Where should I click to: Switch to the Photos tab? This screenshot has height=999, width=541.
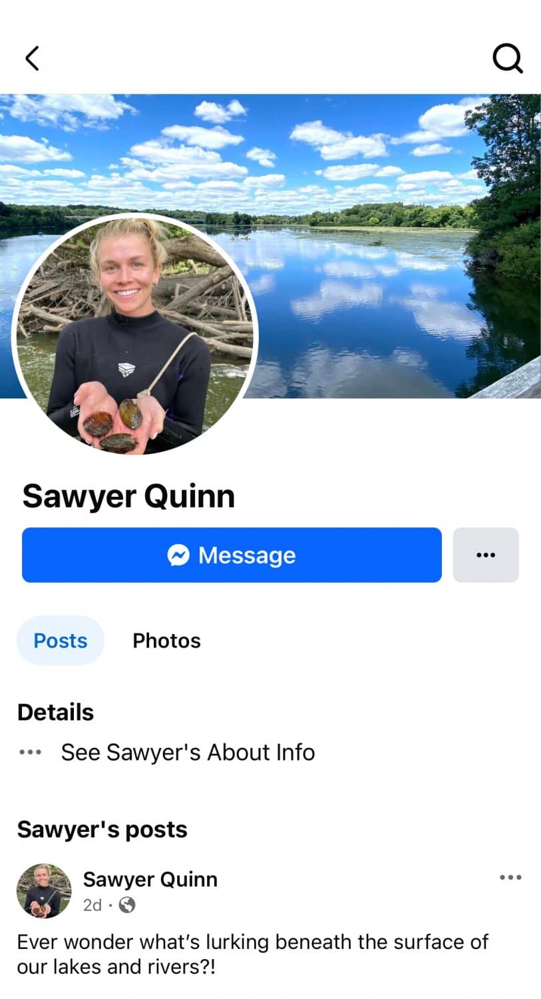[166, 641]
